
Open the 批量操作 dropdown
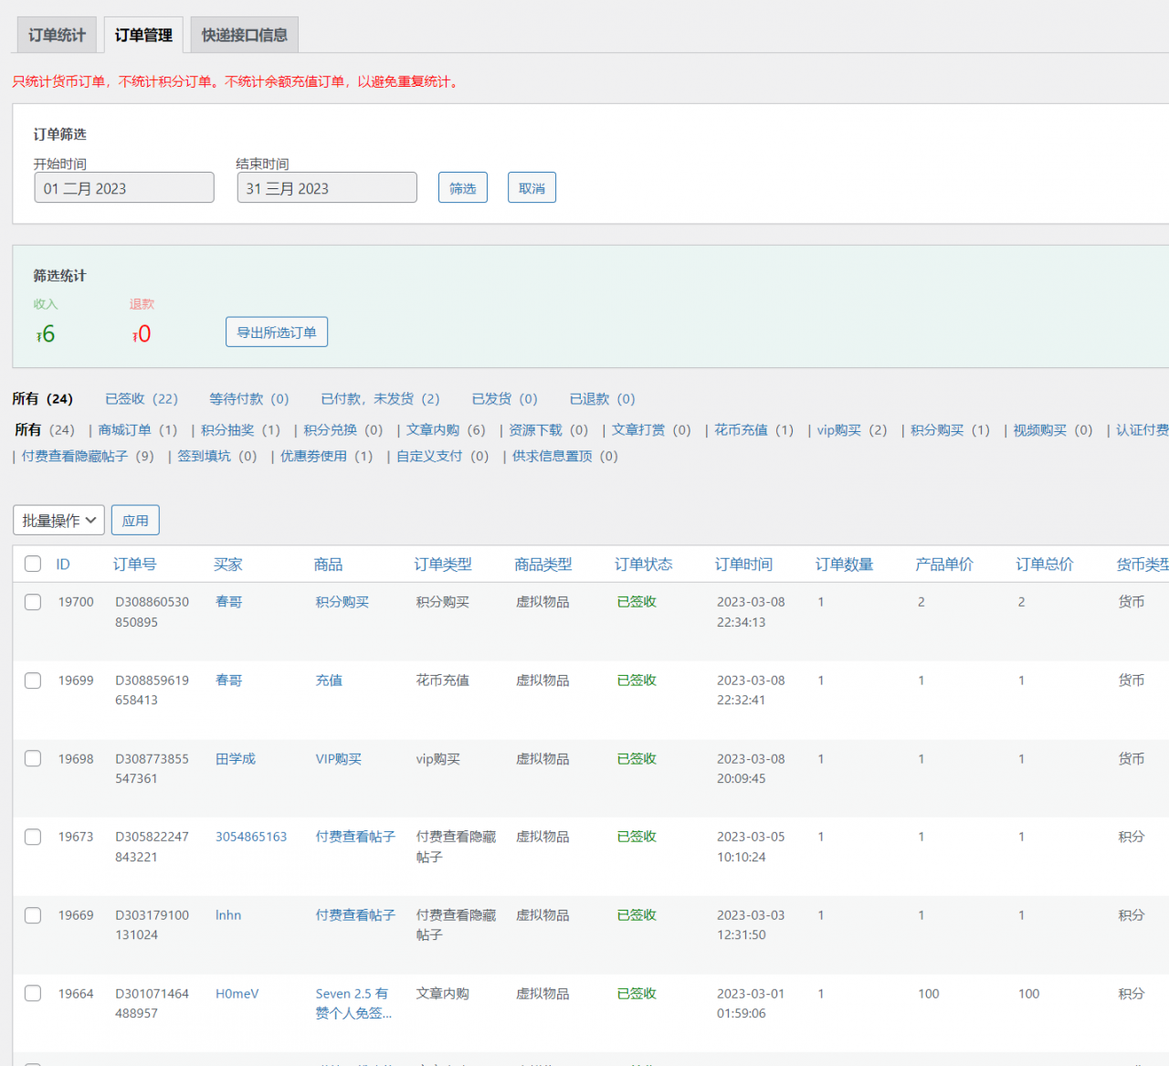(58, 521)
